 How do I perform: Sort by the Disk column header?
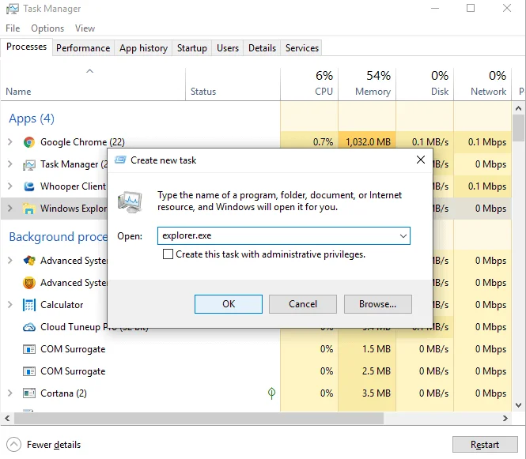pyautogui.click(x=425, y=84)
